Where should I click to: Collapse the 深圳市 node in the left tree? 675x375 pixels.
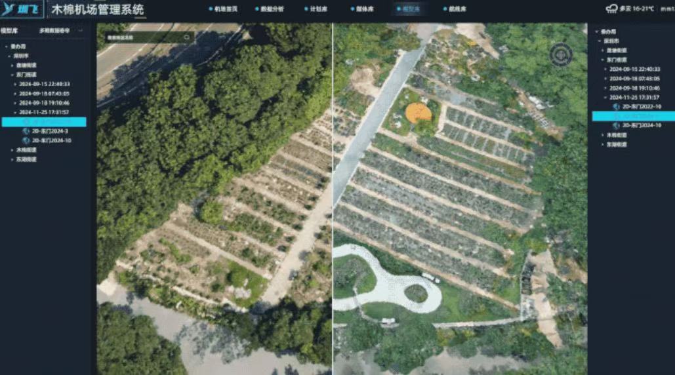[x=9, y=56]
